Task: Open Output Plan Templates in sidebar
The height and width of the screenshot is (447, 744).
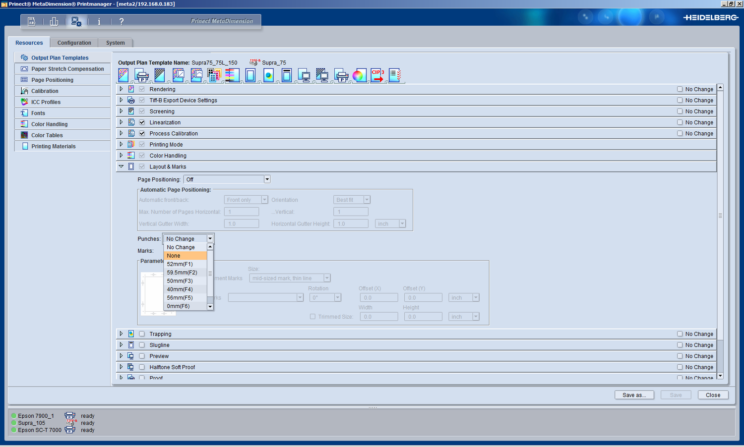Action: (x=62, y=58)
